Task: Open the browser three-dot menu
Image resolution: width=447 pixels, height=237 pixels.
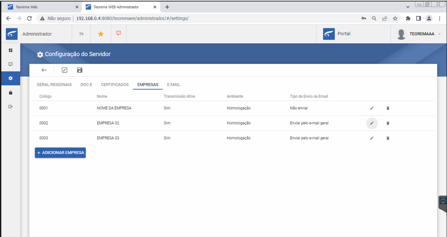Action: 439,19
